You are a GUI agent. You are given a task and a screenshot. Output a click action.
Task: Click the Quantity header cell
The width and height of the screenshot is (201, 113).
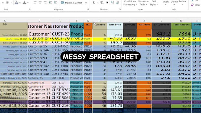(x=100, y=26)
